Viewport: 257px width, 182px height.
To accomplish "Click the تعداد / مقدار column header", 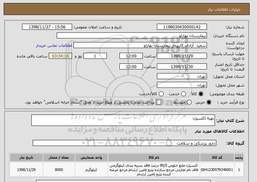I will pyautogui.click(x=59, y=157).
